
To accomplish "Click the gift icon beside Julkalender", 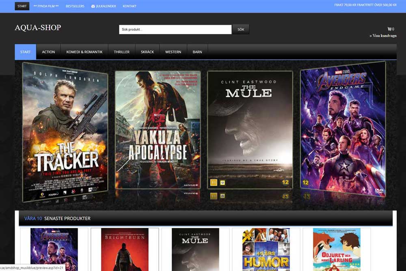I will pos(93,6).
